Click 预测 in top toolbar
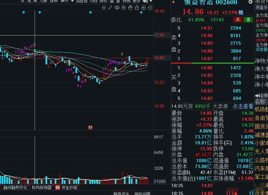The height and width of the screenshot is (195, 268). pos(127,1)
